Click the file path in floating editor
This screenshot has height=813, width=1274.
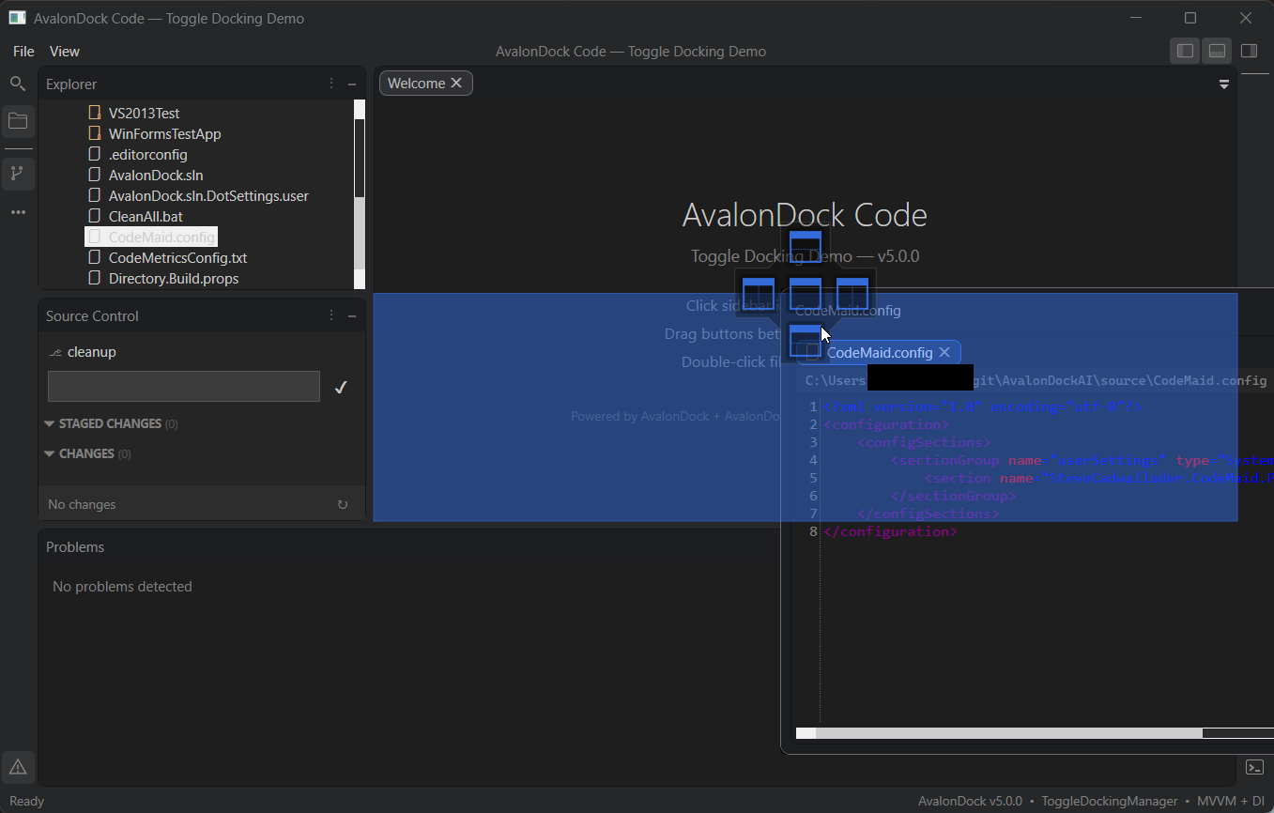click(1036, 380)
